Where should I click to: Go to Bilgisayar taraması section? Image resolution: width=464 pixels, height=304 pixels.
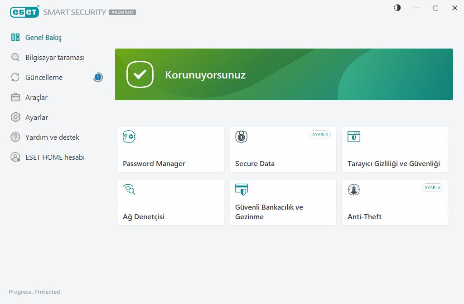(x=54, y=58)
